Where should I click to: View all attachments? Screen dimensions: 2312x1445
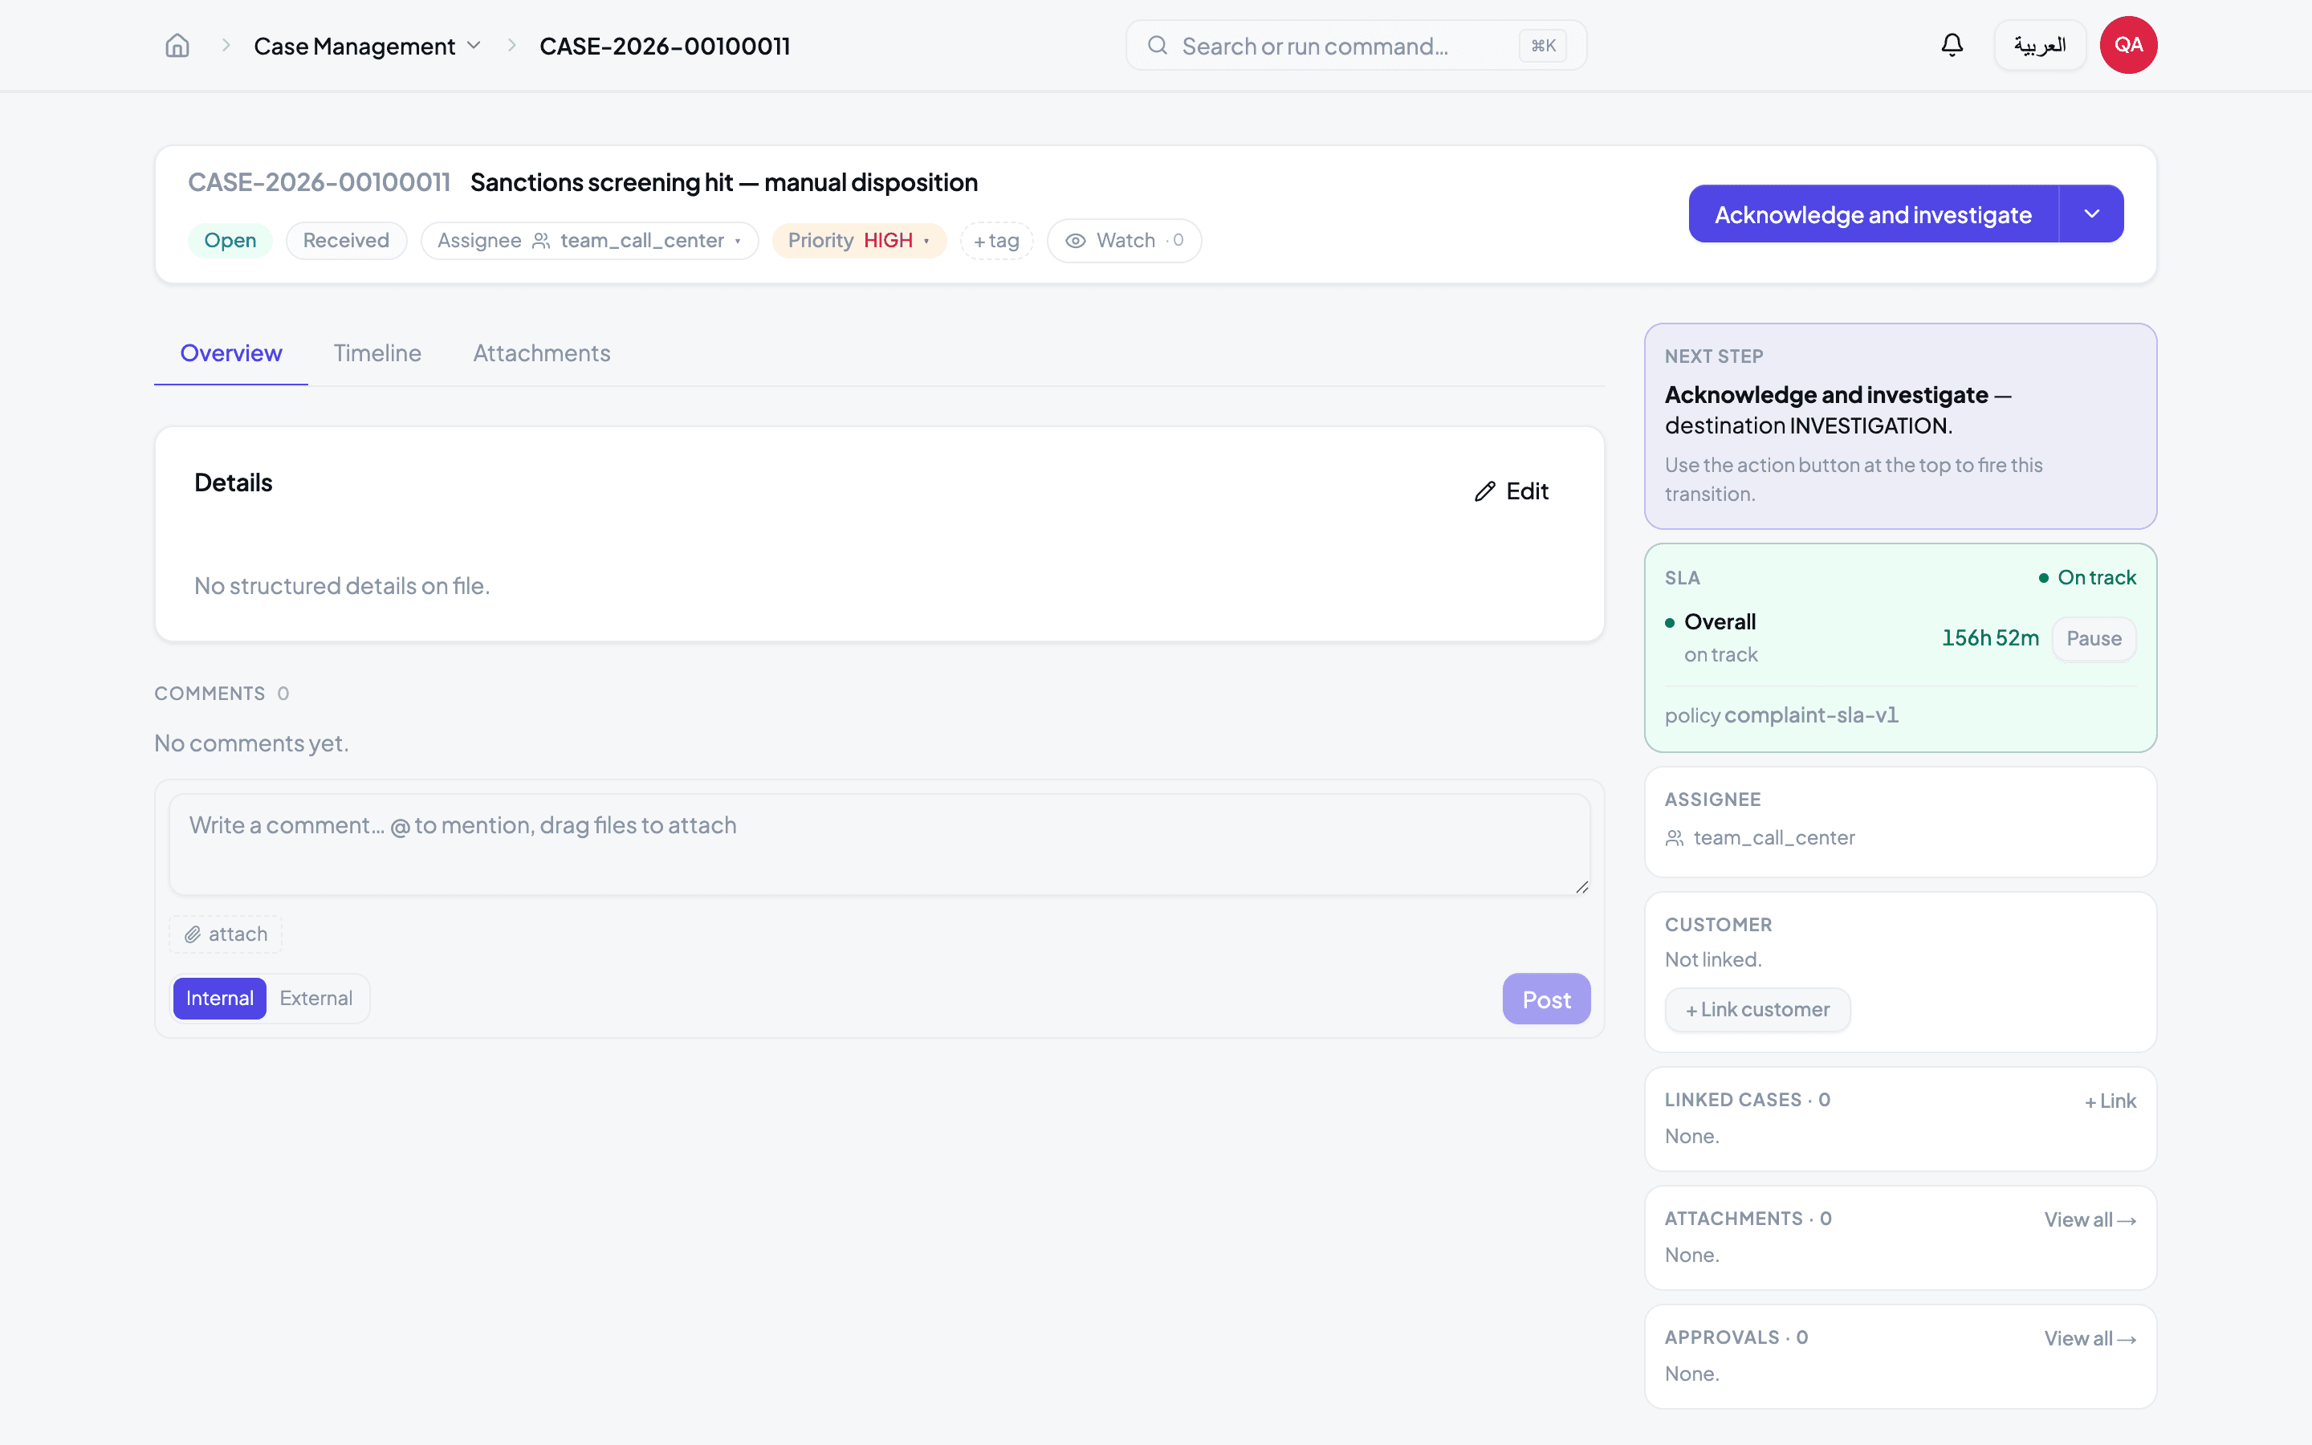[x=2090, y=1219]
